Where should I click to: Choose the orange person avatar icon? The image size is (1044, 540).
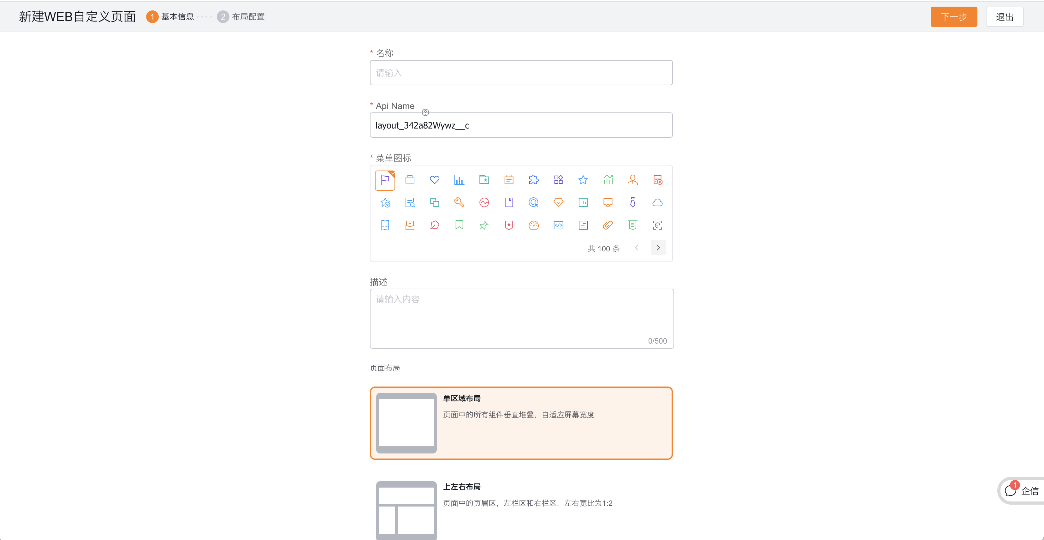pyautogui.click(x=633, y=180)
